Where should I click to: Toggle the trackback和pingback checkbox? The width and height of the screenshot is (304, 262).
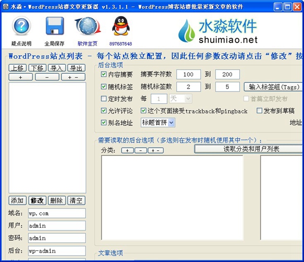point(143,111)
